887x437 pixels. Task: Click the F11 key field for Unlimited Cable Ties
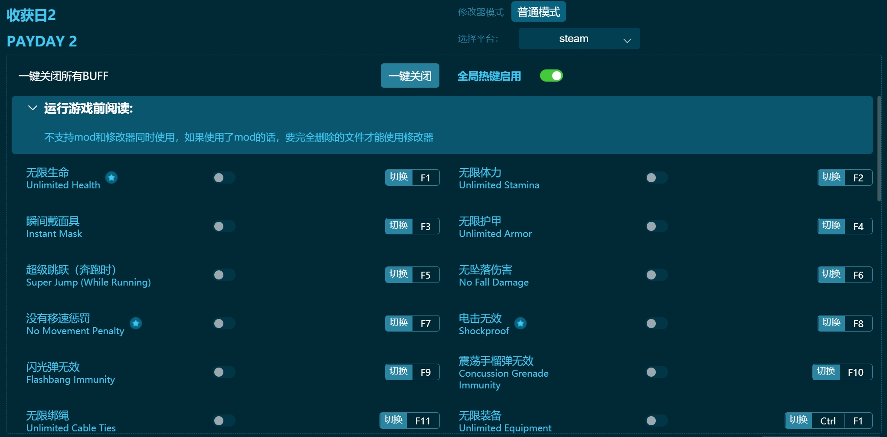pos(423,421)
